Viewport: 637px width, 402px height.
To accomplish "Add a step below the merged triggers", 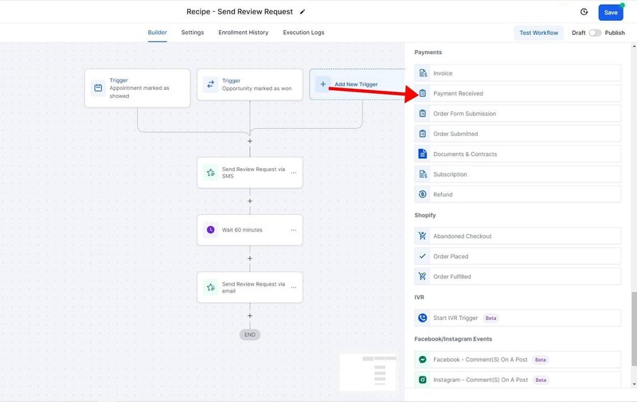I will pos(250,141).
